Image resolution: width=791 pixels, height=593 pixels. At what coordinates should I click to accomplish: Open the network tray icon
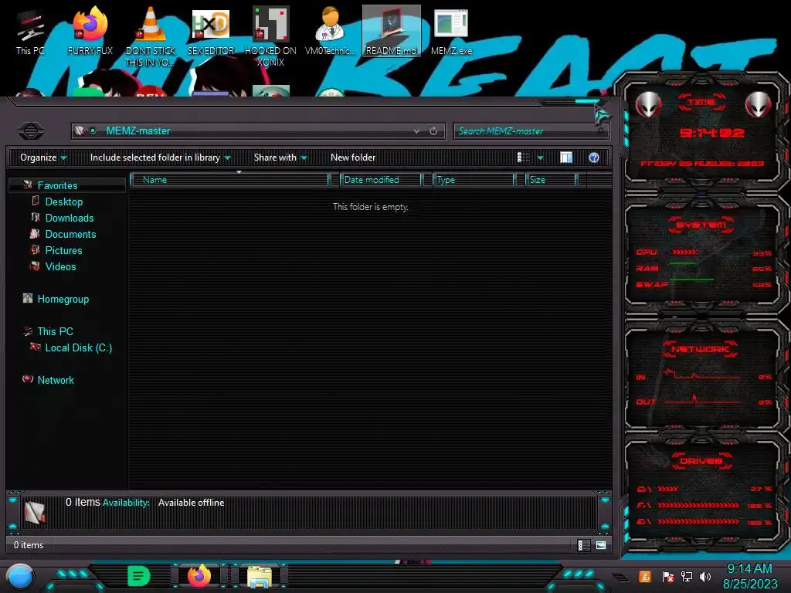(687, 576)
